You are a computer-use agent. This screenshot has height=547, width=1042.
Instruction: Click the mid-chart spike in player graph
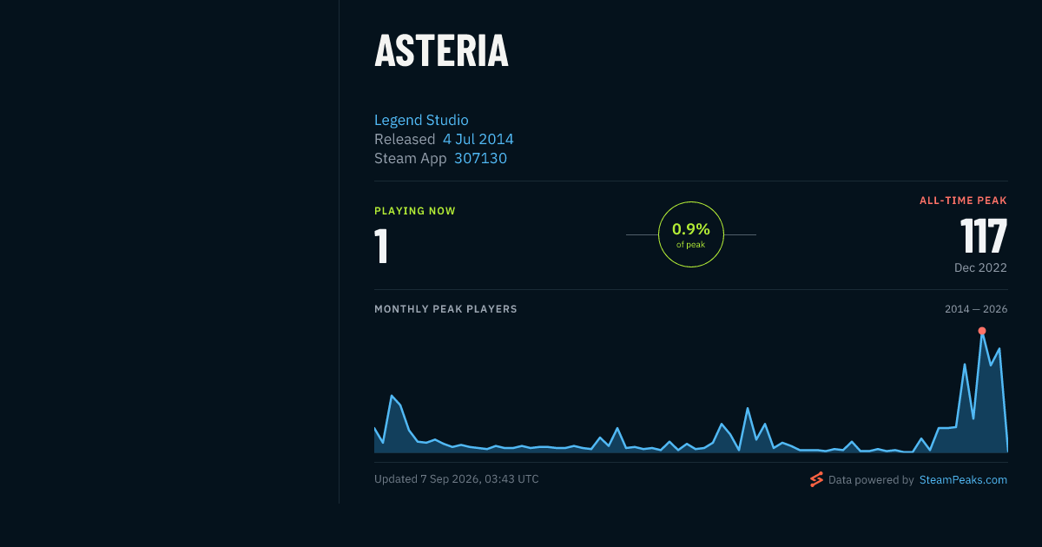(748, 408)
